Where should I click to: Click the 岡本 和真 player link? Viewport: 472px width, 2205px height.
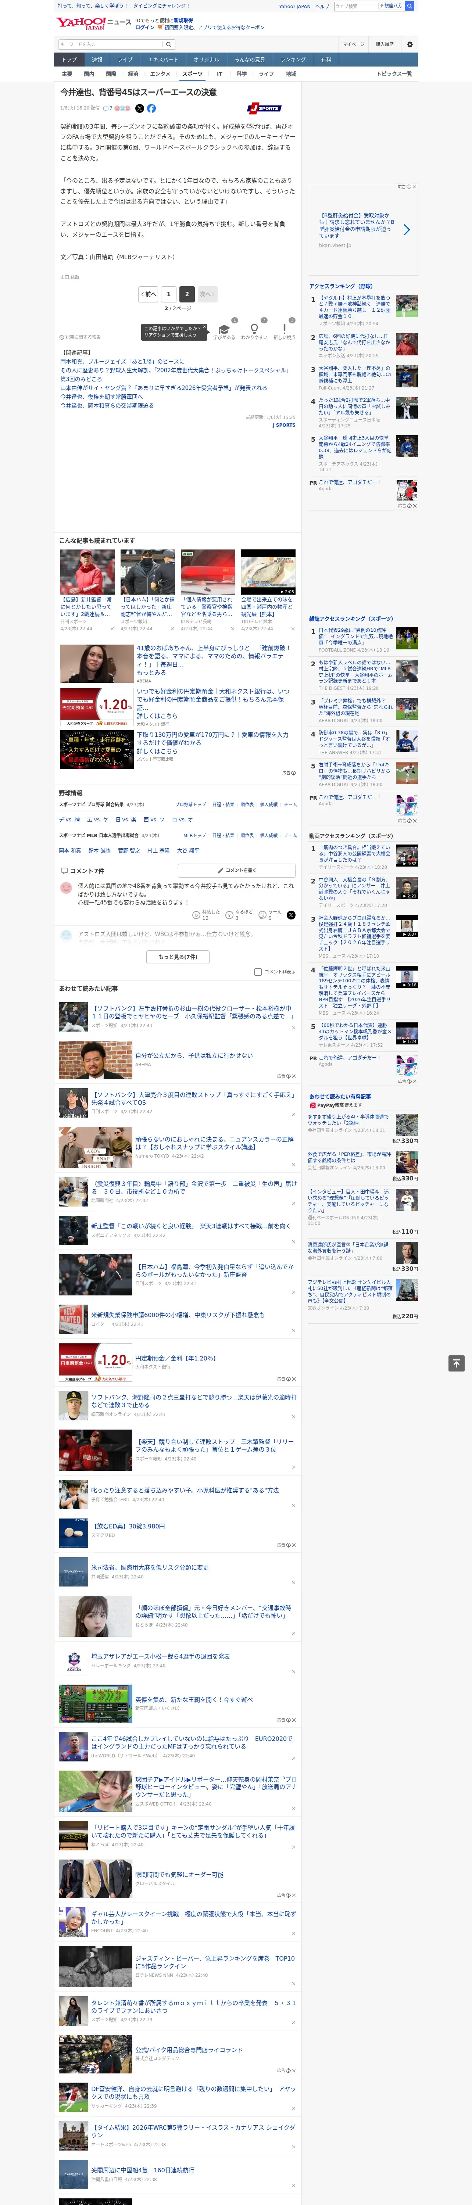(70, 850)
